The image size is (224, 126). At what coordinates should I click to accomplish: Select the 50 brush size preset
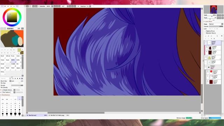tap(20, 114)
